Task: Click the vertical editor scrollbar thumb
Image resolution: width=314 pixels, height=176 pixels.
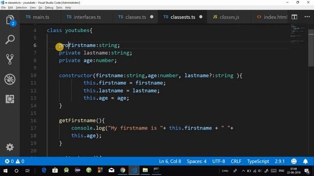Action: click(x=311, y=48)
